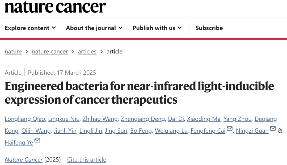
Task: Expand the Explore content menu
Action: pos(30,28)
